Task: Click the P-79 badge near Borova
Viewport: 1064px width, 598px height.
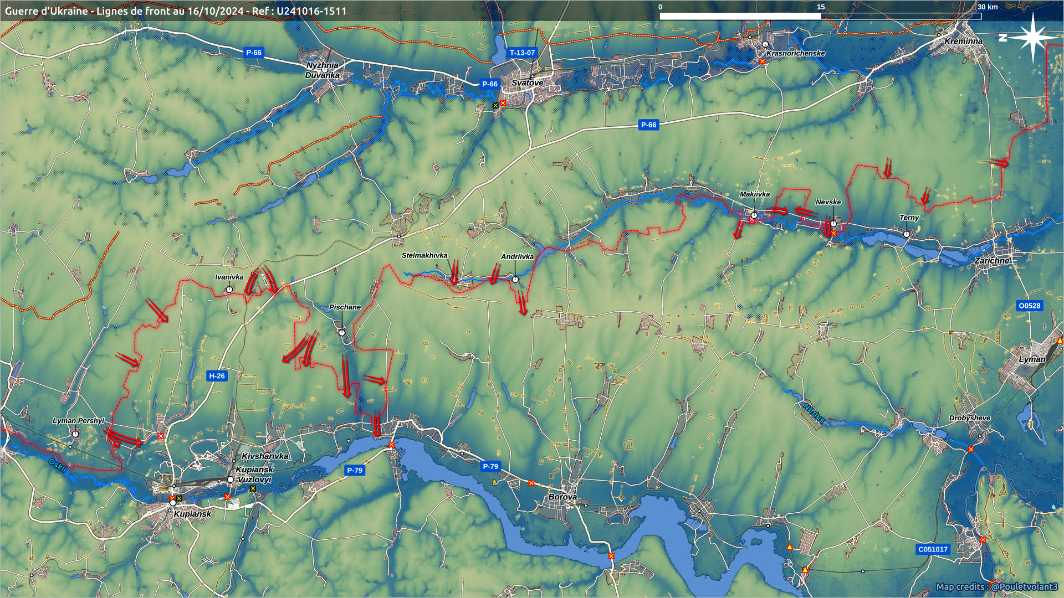Action: pyautogui.click(x=490, y=466)
